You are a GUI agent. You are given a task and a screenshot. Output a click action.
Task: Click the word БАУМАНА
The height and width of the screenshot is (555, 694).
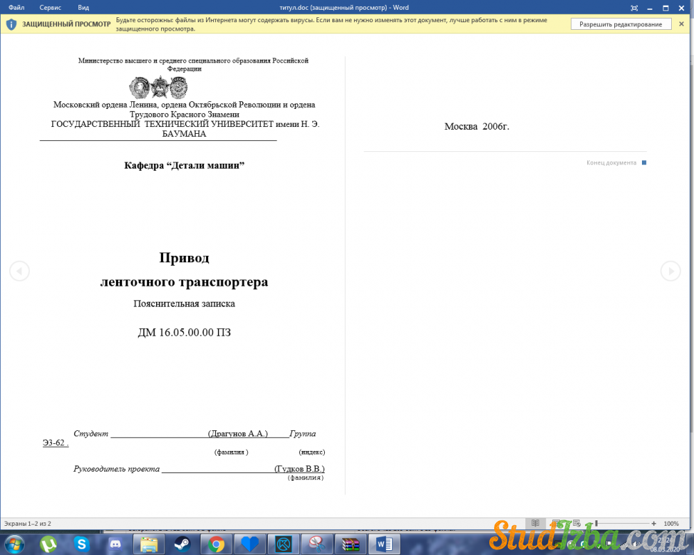[x=184, y=134]
